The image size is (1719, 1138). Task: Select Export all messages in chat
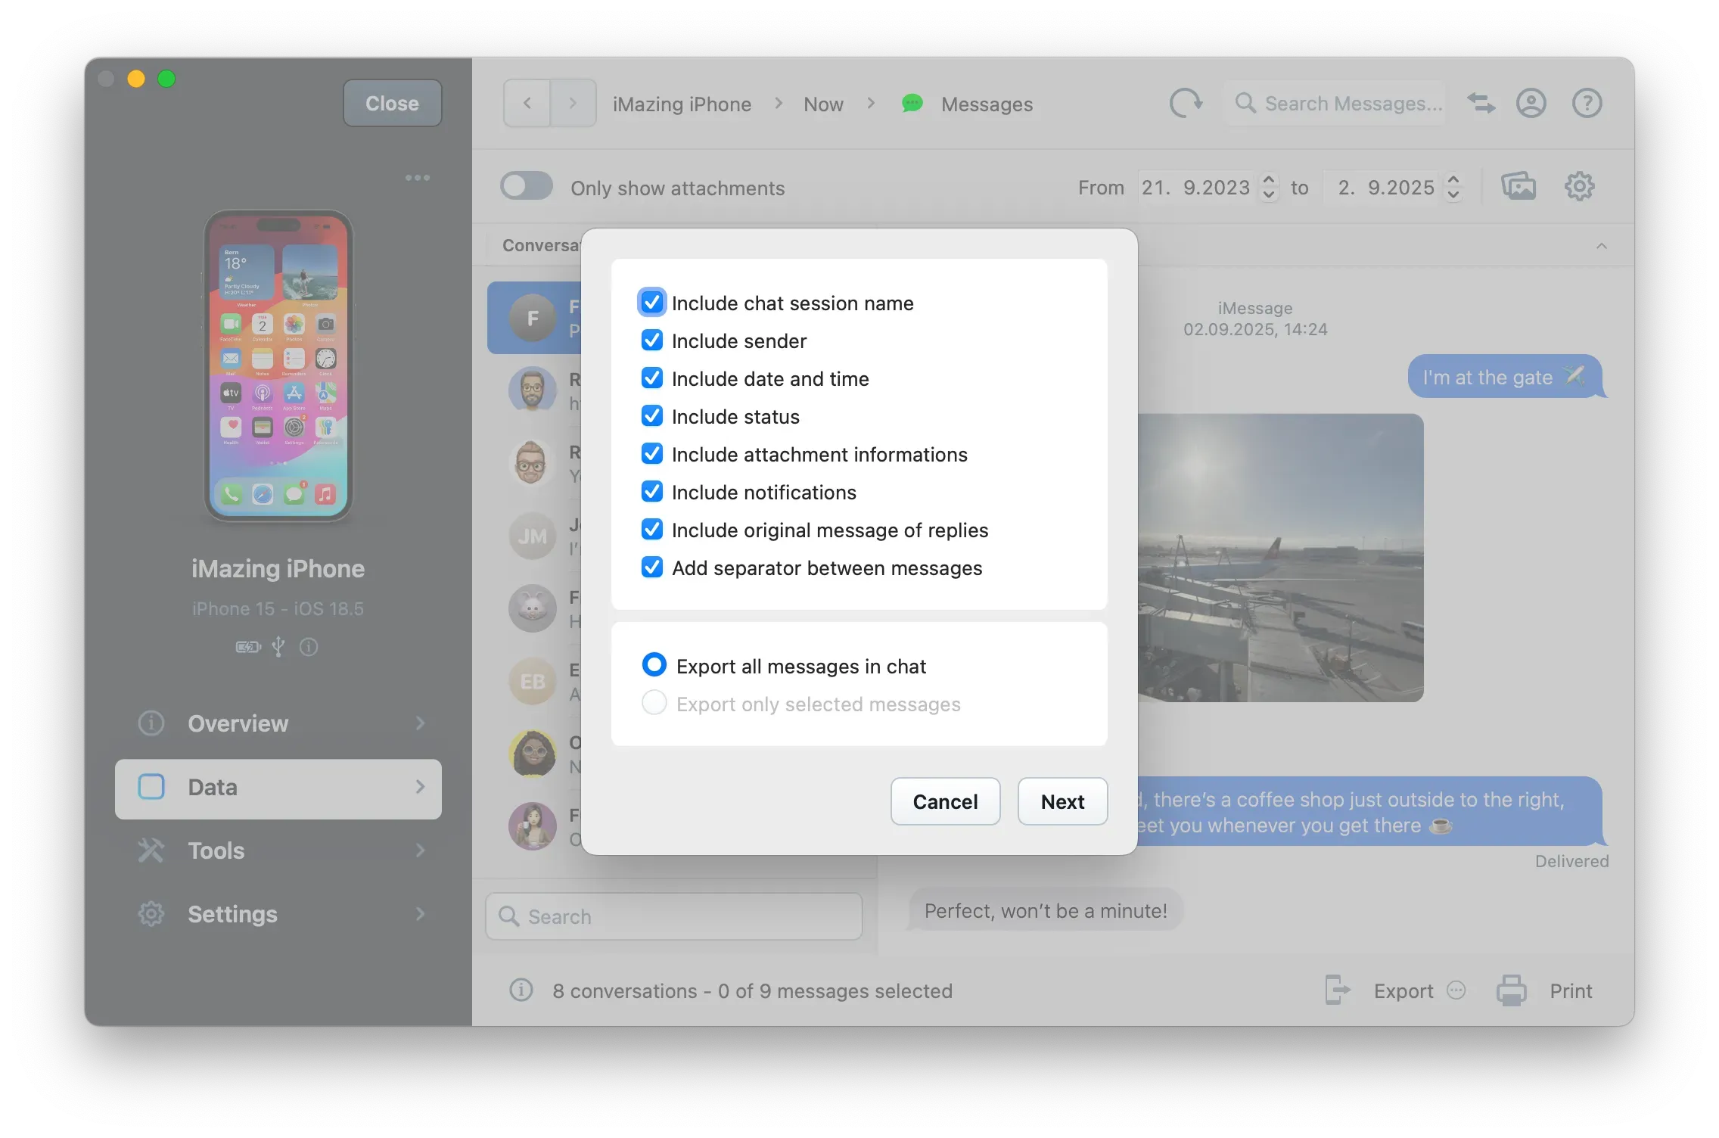[x=654, y=664]
